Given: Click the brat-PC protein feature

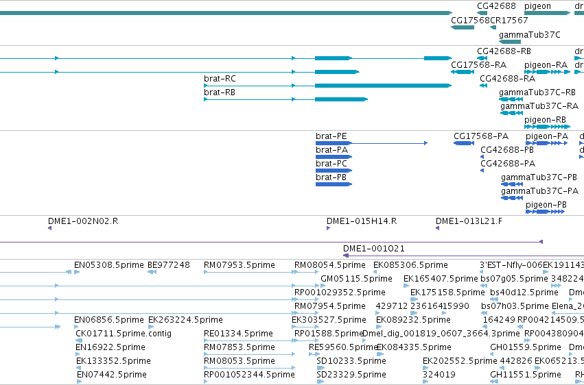Looking at the screenshot, I should pos(334,171).
